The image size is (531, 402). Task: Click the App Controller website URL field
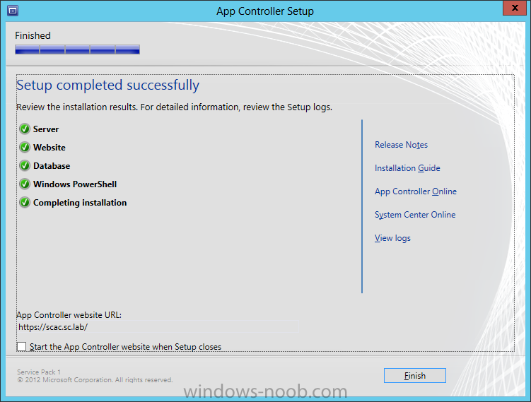158,327
